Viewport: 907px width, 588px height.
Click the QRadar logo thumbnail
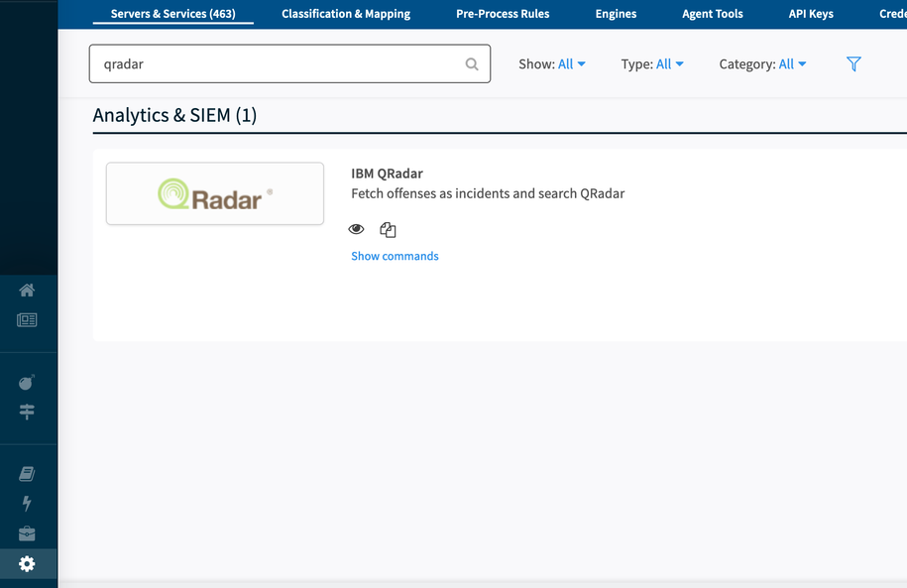click(214, 193)
